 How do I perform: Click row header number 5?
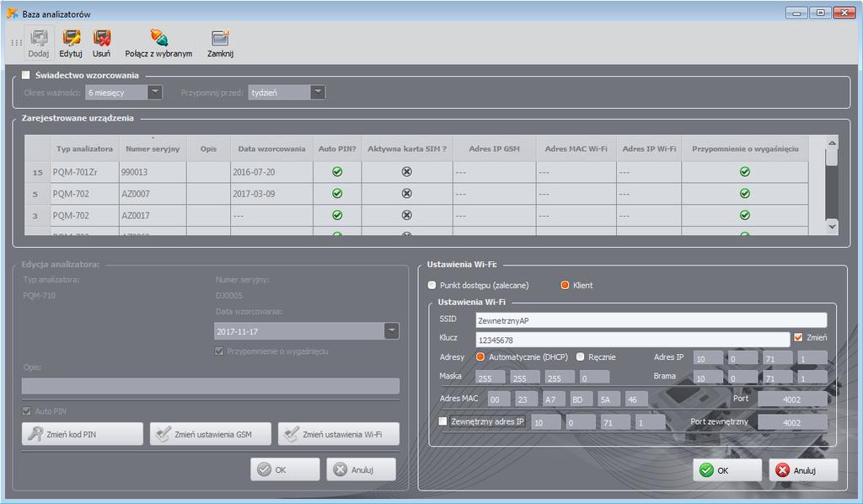37,194
